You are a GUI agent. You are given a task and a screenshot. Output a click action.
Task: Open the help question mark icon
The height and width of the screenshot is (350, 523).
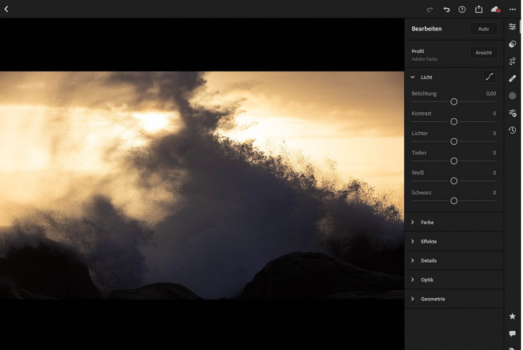click(462, 9)
